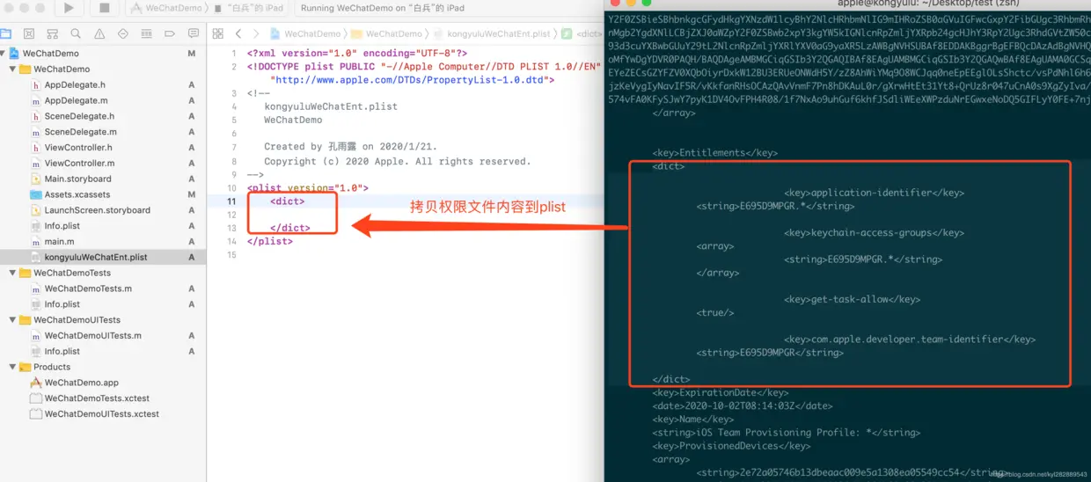Image resolution: width=1091 pixels, height=482 pixels.
Task: Click the closing </plist> tag in editor
Action: (270, 241)
